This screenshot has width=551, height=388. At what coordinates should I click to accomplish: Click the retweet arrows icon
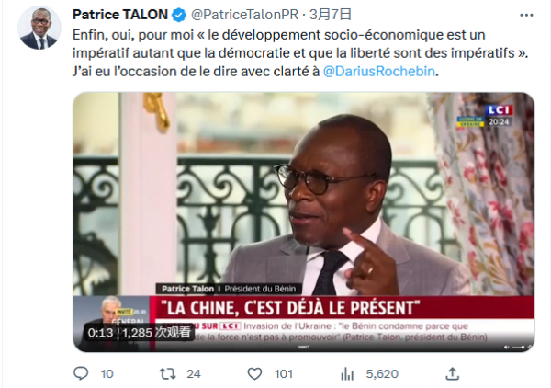tap(168, 373)
